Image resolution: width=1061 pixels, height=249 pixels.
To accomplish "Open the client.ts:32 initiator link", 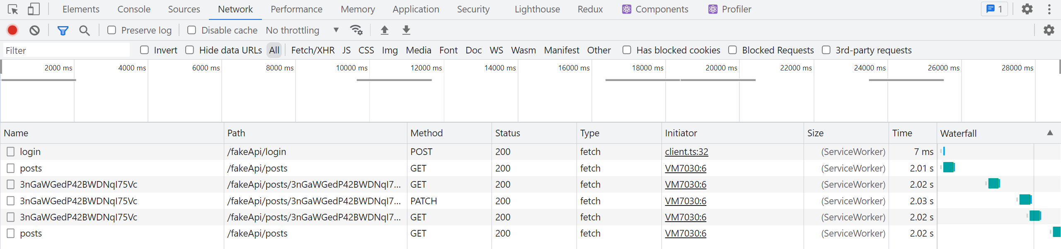I will (x=686, y=152).
